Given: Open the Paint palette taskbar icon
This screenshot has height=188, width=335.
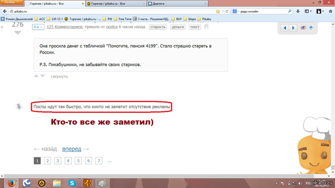Looking at the screenshot, I should (102, 183).
